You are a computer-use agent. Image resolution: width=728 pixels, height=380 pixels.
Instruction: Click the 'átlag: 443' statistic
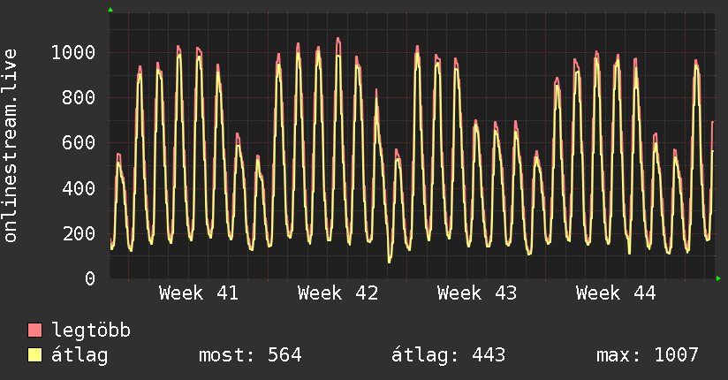[x=448, y=355]
